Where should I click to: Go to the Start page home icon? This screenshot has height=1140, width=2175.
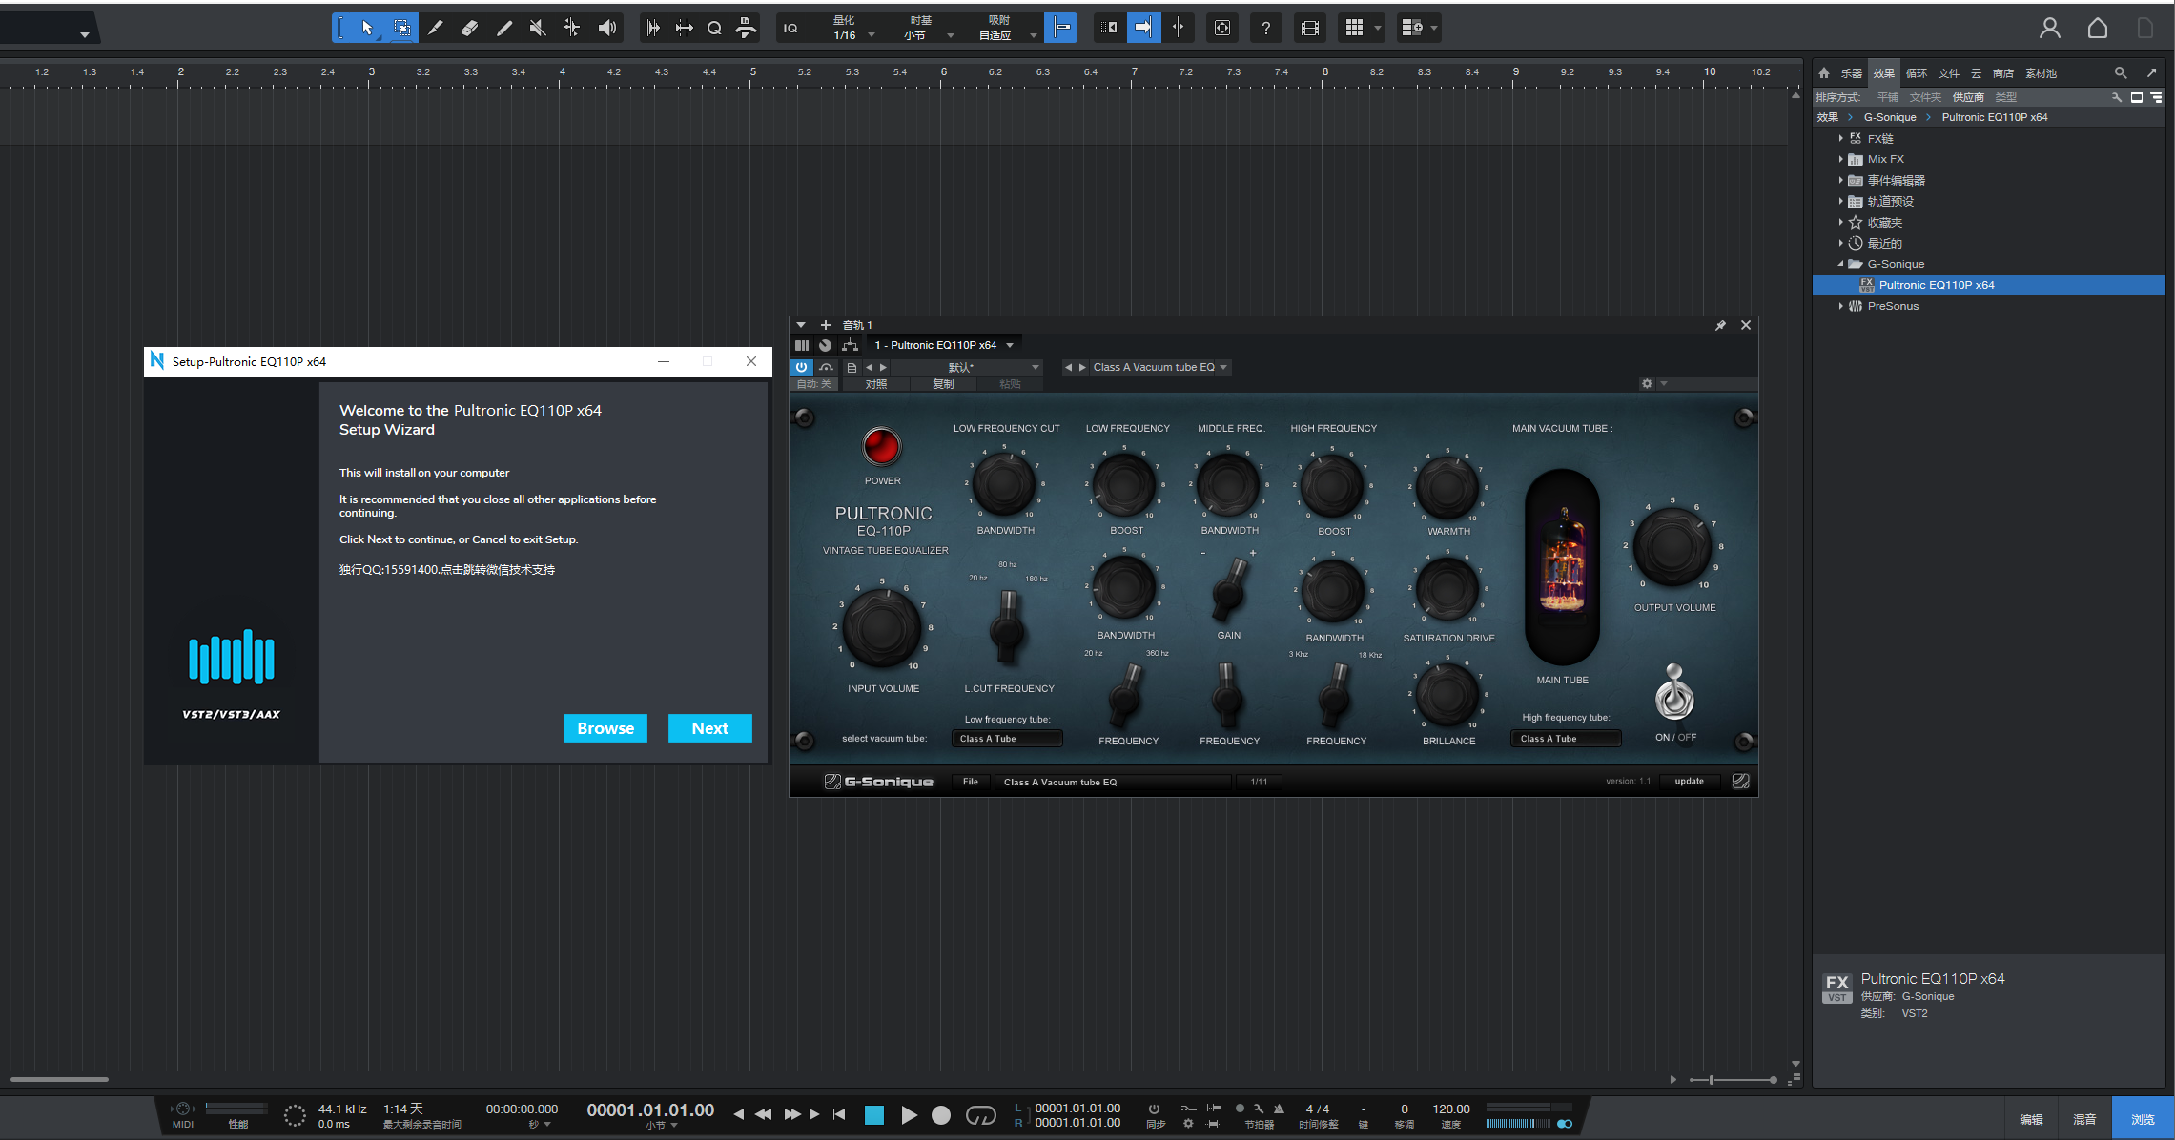(2098, 28)
